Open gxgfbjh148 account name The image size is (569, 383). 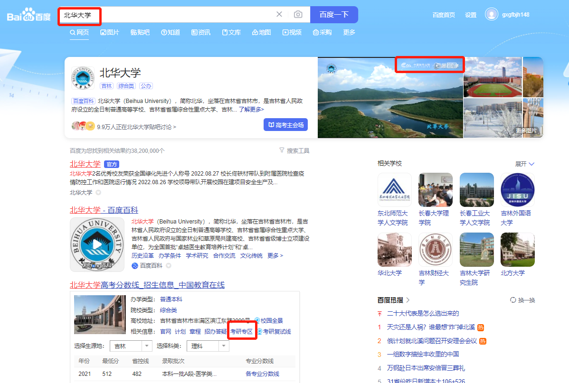pos(516,15)
